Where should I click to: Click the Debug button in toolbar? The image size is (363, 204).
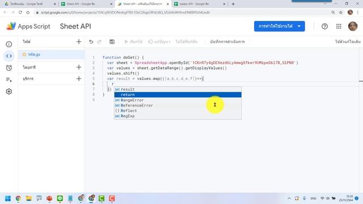coord(159,41)
